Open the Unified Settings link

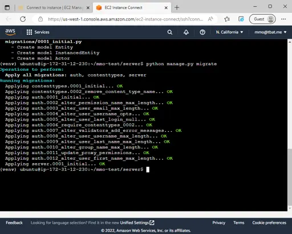point(137,223)
